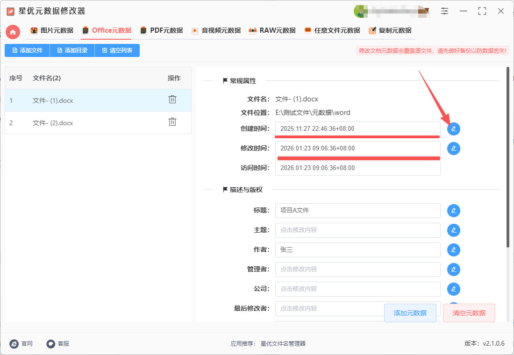The width and height of the screenshot is (514, 355).
Task: Maximize the window with the fullscreen icon
Action: coord(482,11)
